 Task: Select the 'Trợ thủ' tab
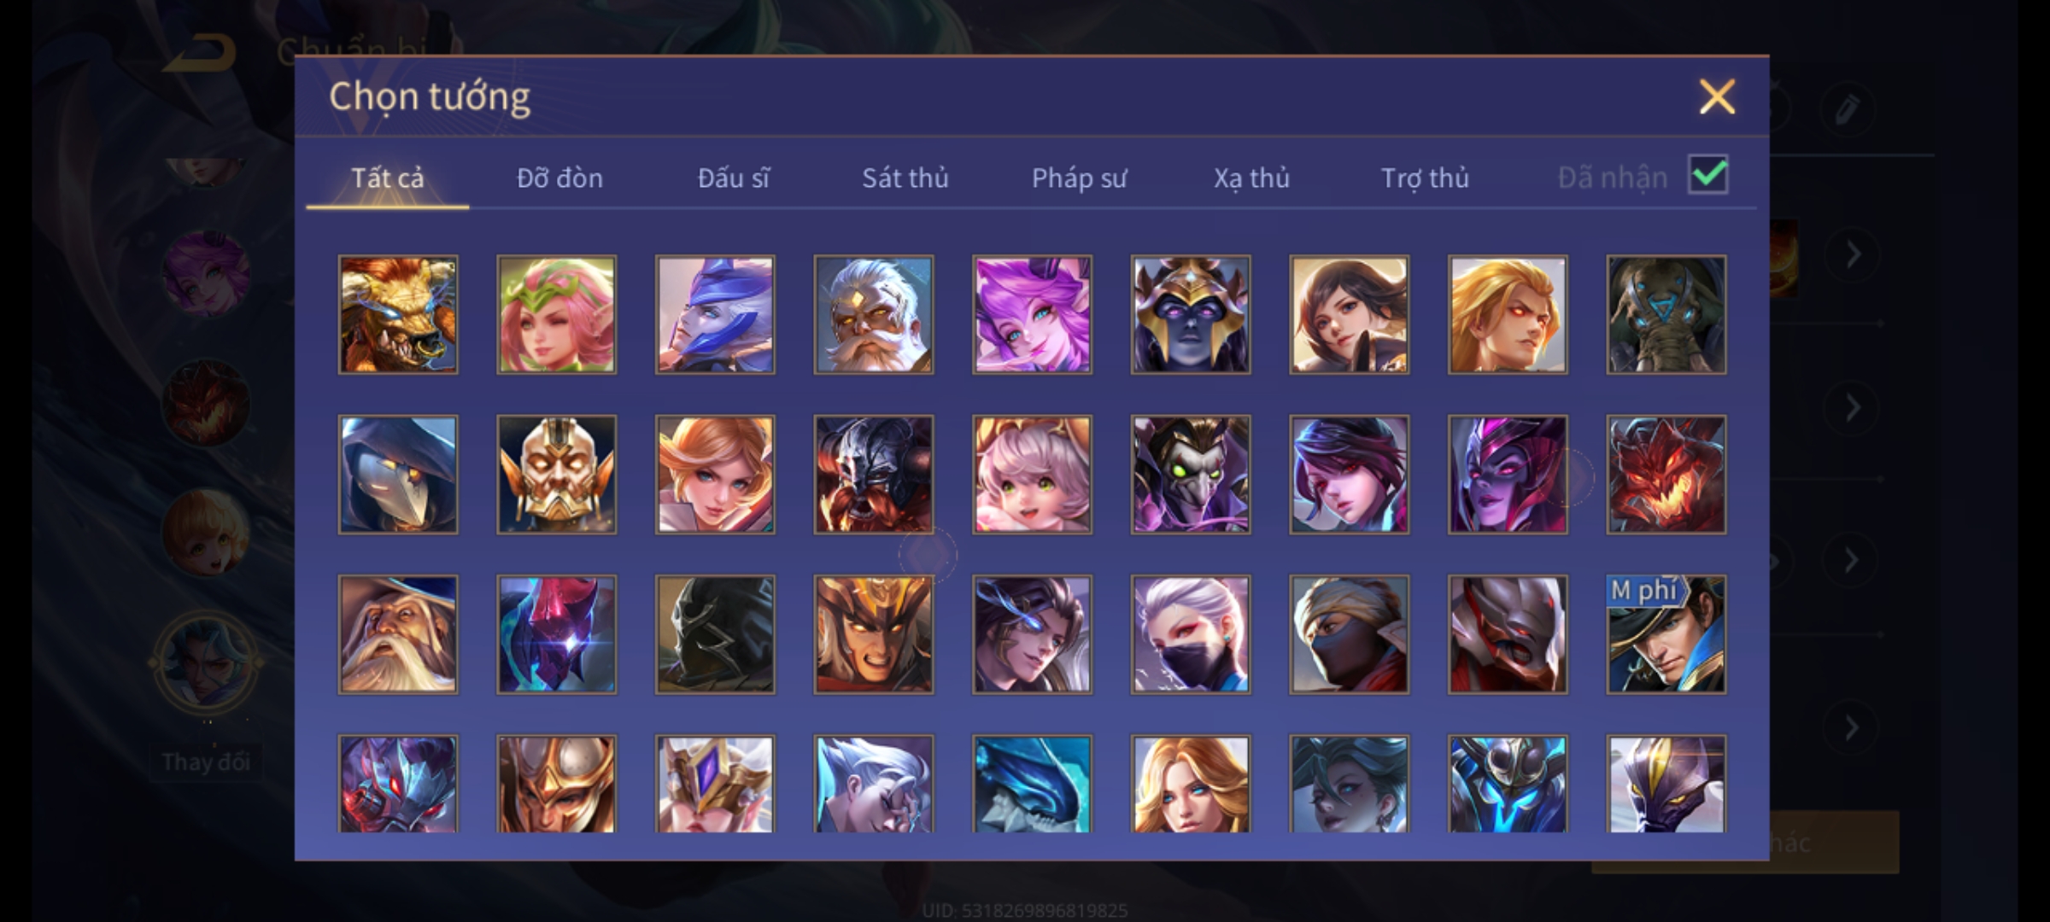click(x=1426, y=178)
